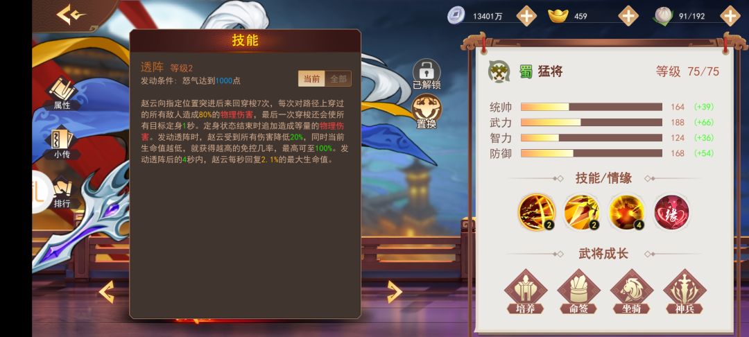
Task: Add silver coins with plus button
Action: [x=526, y=16]
